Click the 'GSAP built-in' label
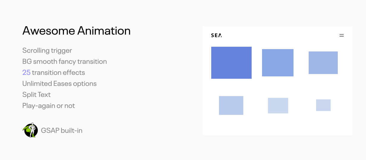 point(62,130)
